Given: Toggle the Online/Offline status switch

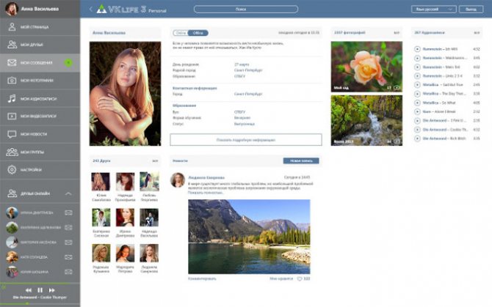Looking at the screenshot, I should [x=190, y=33].
